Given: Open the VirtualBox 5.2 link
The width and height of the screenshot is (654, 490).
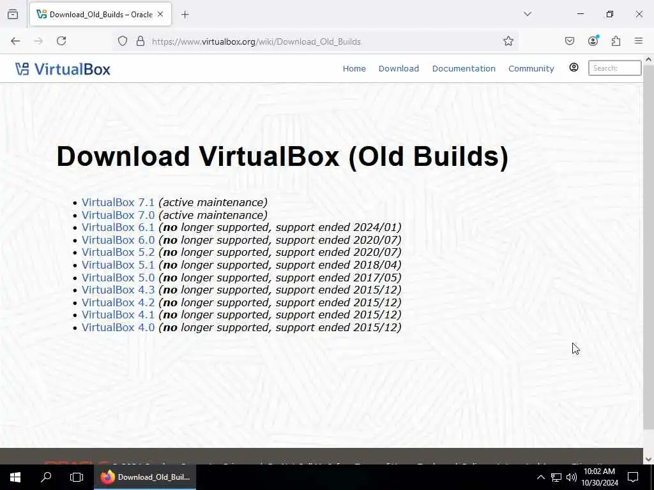Looking at the screenshot, I should click(118, 253).
